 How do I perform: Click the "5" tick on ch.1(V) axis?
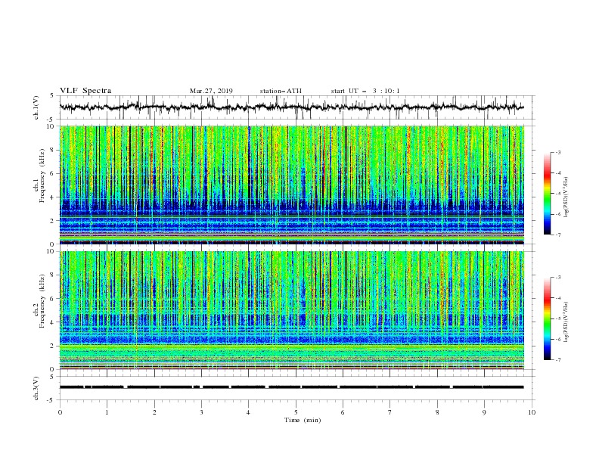point(53,96)
